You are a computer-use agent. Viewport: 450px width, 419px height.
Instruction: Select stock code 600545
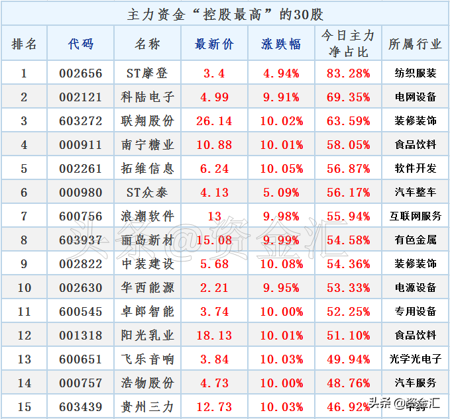(x=81, y=312)
